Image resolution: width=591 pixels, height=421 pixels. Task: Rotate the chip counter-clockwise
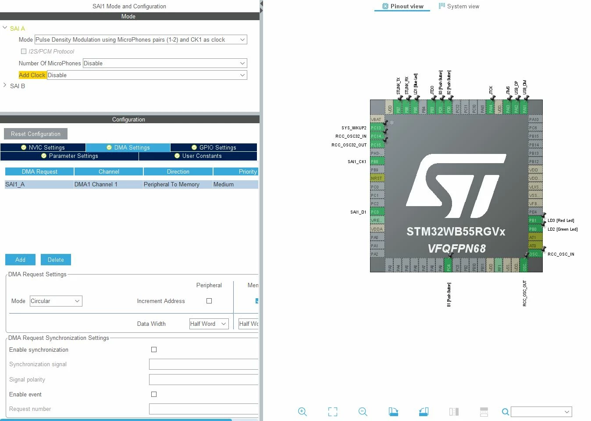coord(424,412)
